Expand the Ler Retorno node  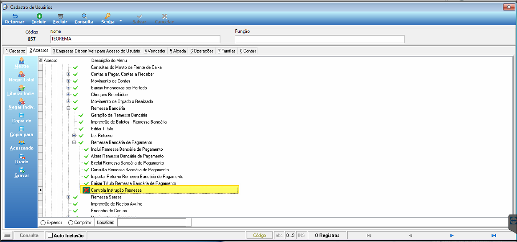click(x=74, y=136)
